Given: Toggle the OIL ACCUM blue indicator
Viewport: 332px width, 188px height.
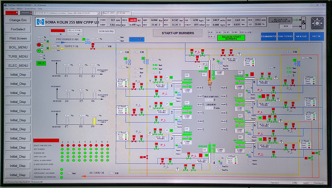Looking at the screenshot, I should click(136, 39).
